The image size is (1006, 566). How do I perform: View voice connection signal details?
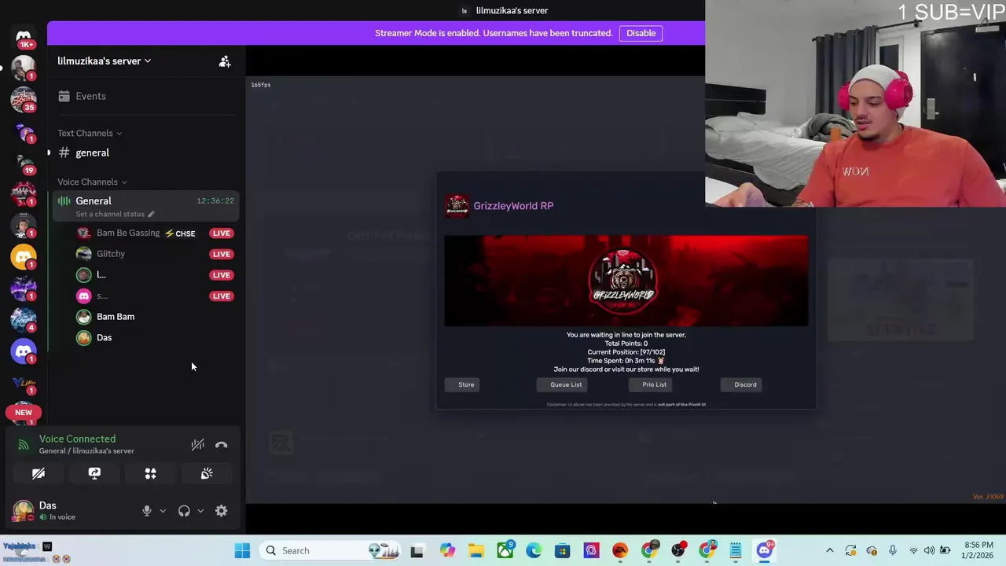[24, 445]
